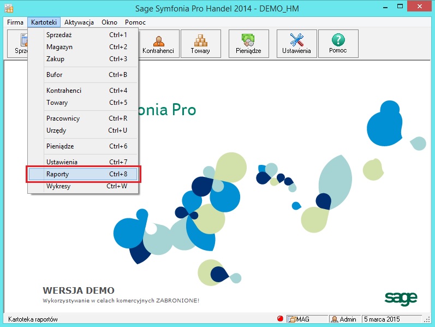Screen dimensions: 435x327
Task: Choose Magazyn from Kartoteki menu
Action: [x=83, y=47]
